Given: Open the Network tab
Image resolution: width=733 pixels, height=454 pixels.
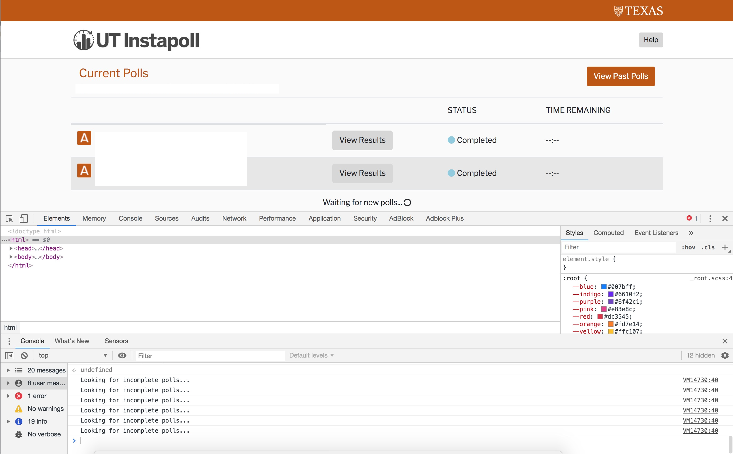Looking at the screenshot, I should click(234, 218).
